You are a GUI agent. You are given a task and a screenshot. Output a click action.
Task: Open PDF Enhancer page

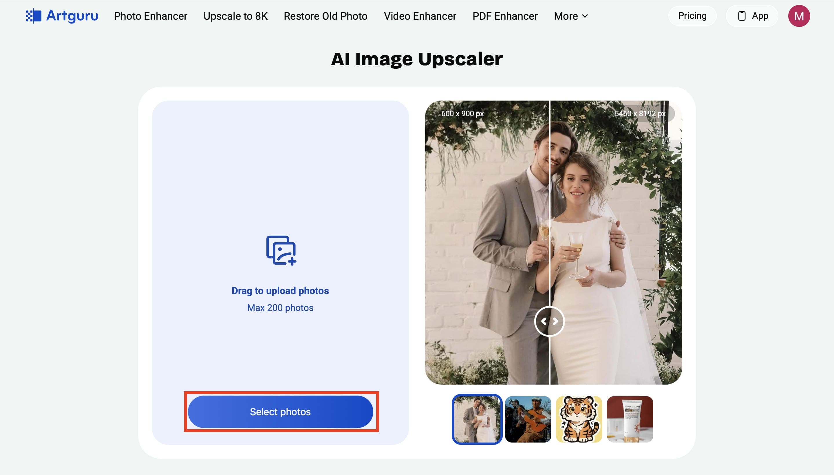tap(505, 16)
